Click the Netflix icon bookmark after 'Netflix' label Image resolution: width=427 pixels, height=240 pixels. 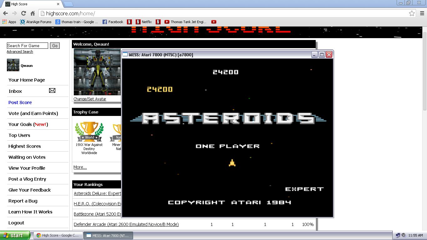point(158,22)
